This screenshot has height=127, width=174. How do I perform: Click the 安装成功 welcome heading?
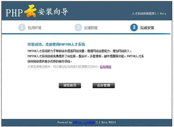pos(56,44)
